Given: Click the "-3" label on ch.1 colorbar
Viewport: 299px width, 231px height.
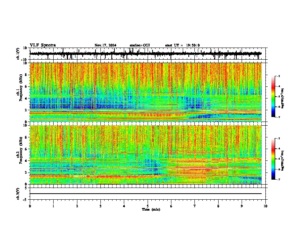Looking at the screenshot, I should pyautogui.click(x=279, y=76).
